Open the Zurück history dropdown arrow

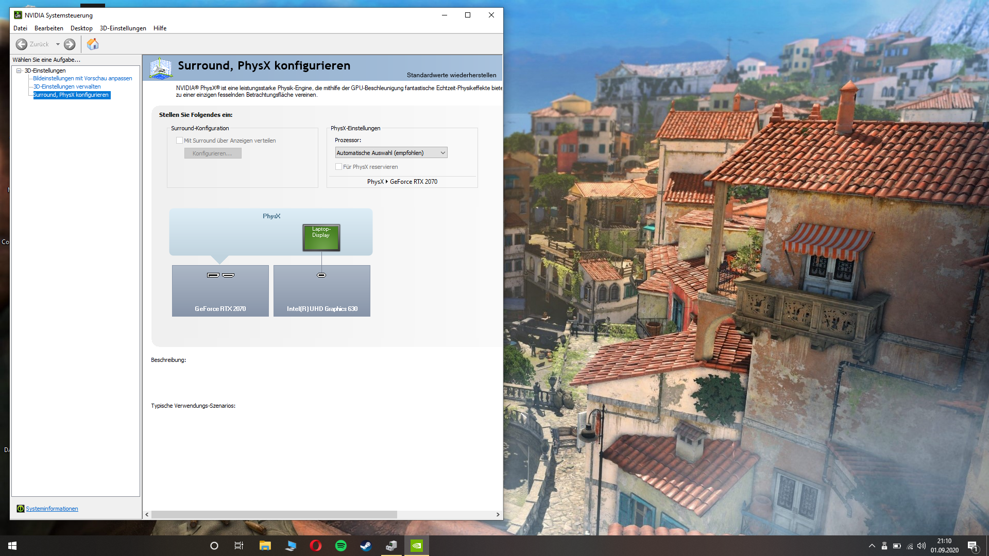58,44
